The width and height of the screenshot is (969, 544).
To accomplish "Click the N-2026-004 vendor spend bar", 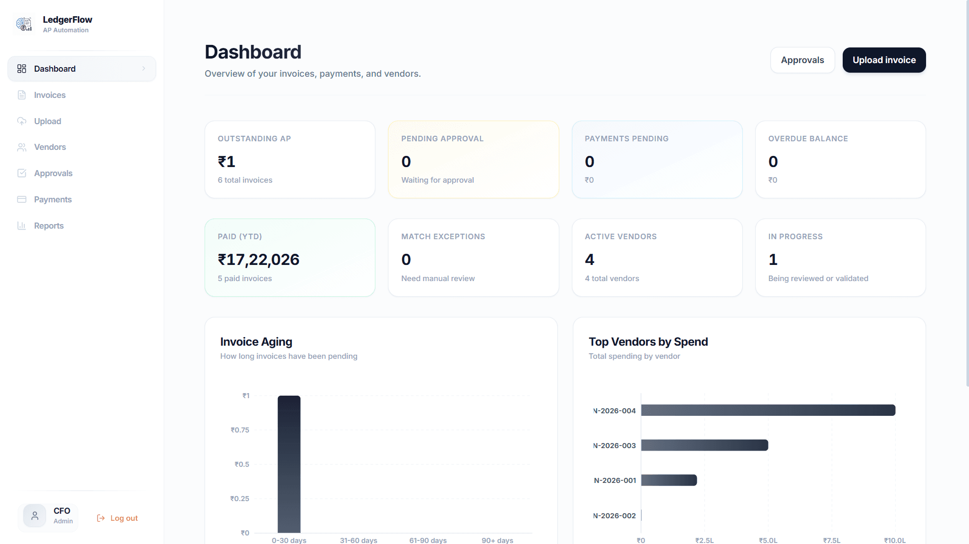I will (768, 410).
